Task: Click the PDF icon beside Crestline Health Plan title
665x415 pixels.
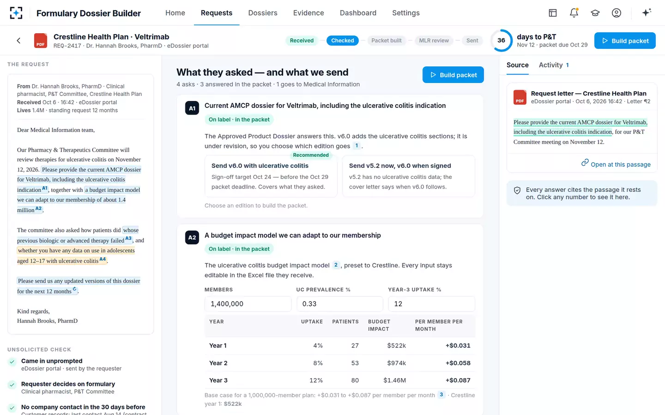Action: (41, 41)
